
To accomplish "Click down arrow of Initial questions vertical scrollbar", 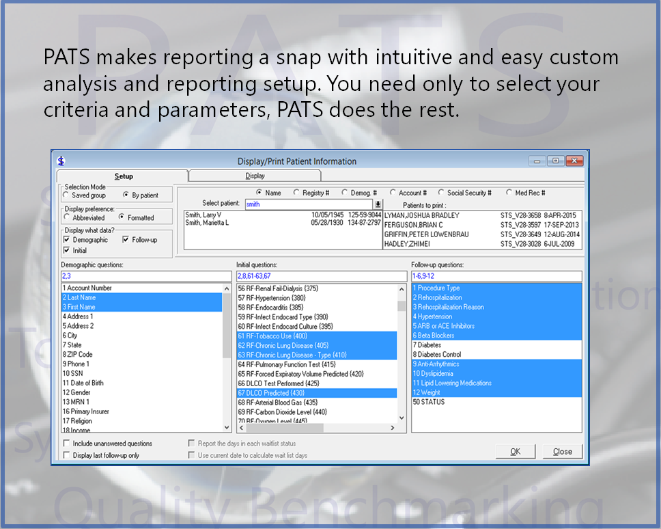I will pos(402,418).
